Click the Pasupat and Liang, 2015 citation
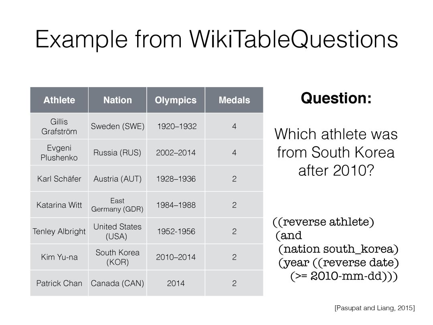 pos(375,308)
